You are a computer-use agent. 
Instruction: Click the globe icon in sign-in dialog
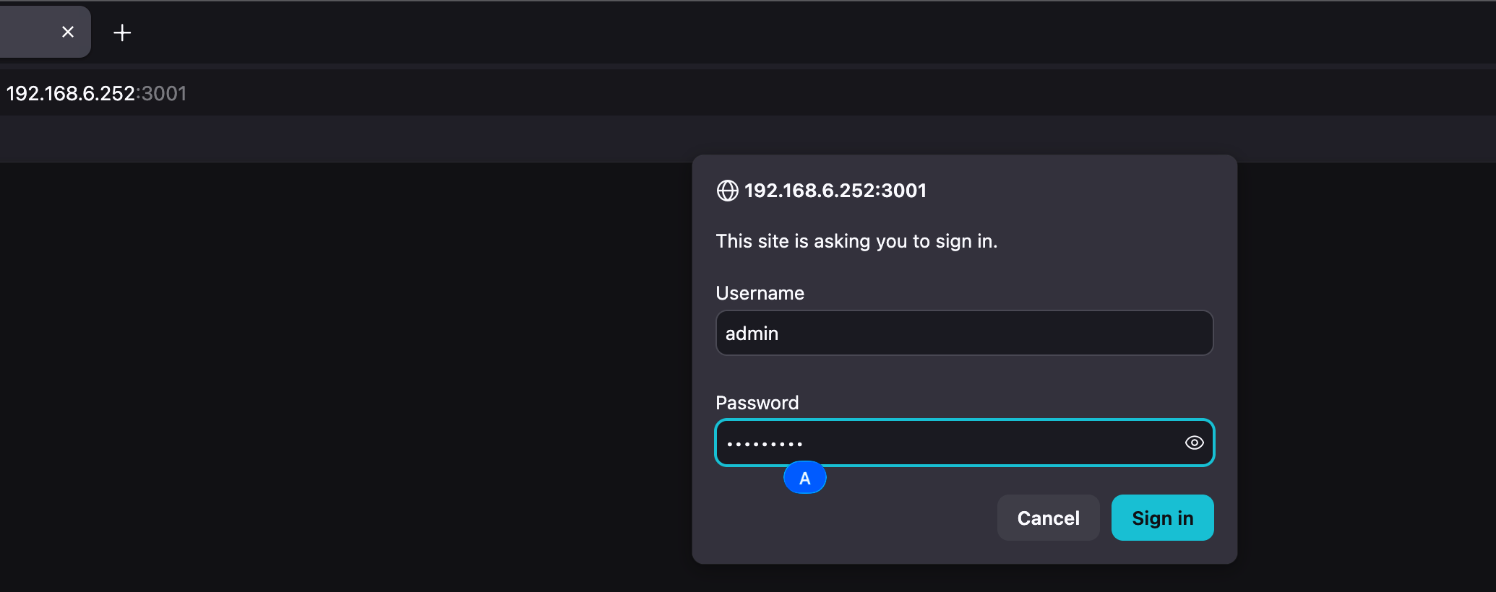point(727,191)
